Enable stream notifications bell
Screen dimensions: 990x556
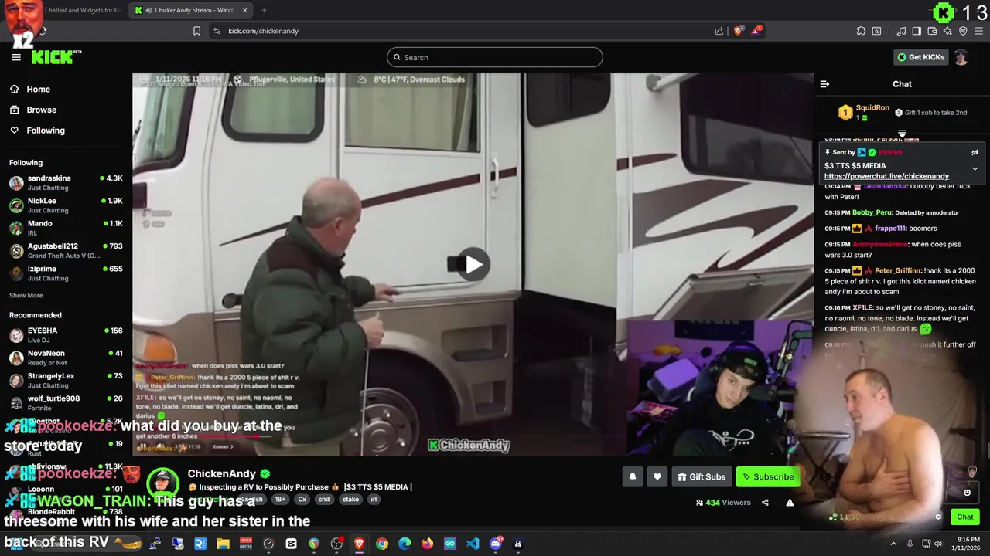[633, 477]
